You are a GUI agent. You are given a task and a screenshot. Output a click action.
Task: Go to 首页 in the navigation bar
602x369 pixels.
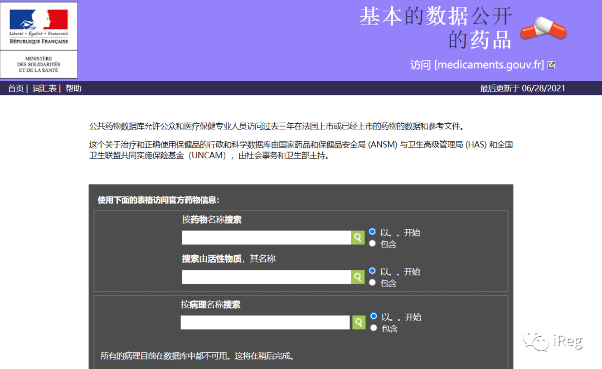16,88
